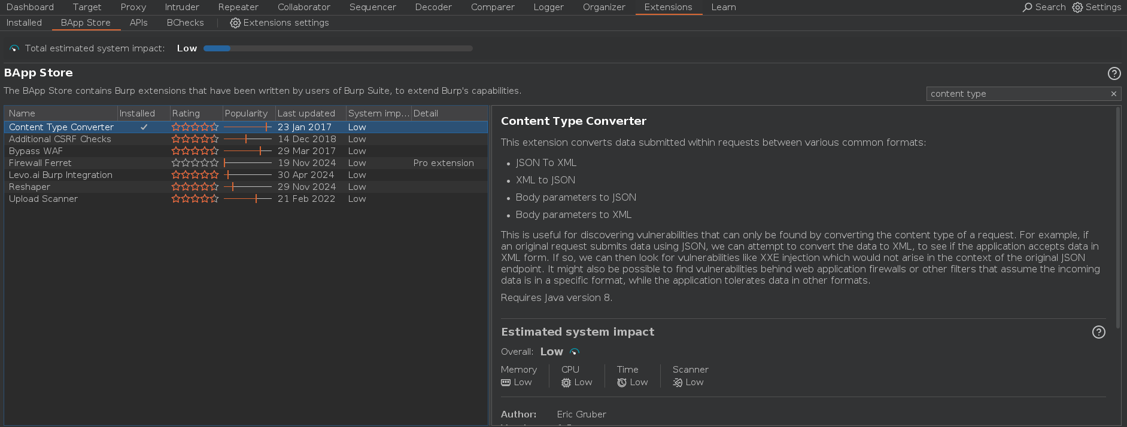Switch to the BChecks sub-tab
The width and height of the screenshot is (1127, 427).
pos(185,23)
